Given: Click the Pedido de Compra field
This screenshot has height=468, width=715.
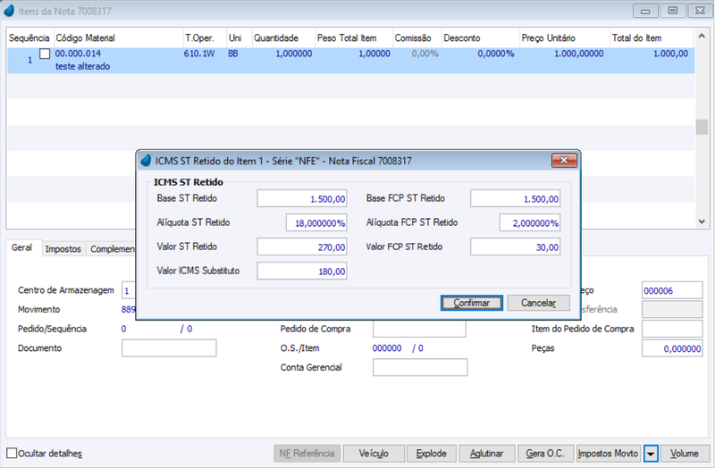Looking at the screenshot, I should [x=419, y=329].
